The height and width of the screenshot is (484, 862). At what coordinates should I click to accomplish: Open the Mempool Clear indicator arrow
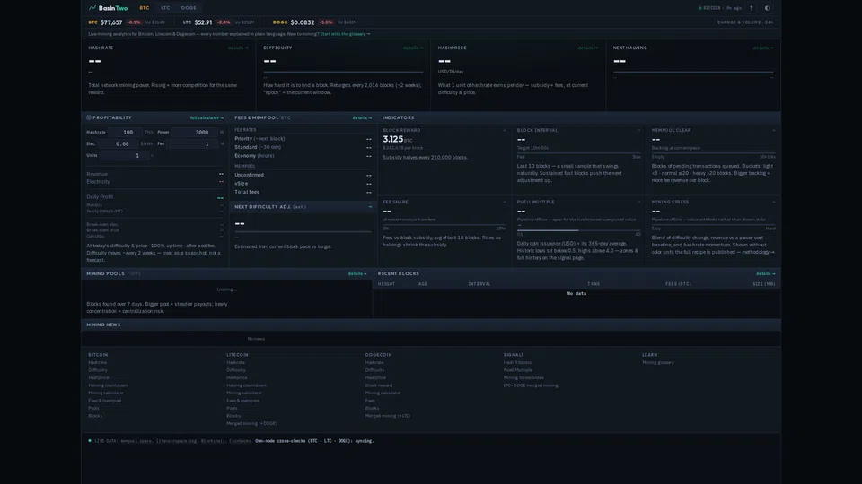point(773,131)
